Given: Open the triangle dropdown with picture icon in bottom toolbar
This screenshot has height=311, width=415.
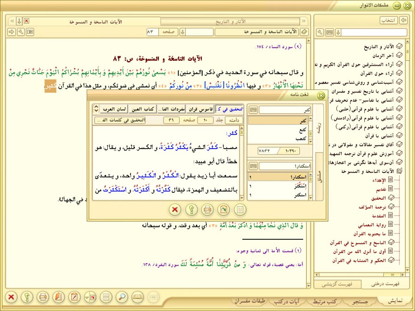Looking at the screenshot, I should (90, 297).
